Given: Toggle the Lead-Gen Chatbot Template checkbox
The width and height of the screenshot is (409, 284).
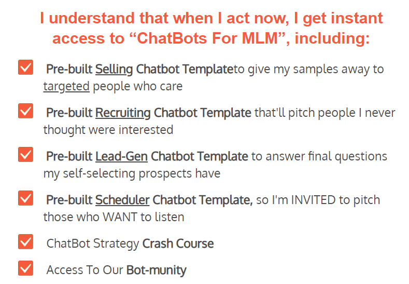Looking at the screenshot, I should [25, 155].
